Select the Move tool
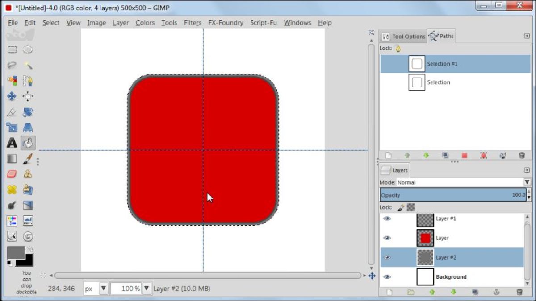This screenshot has height=301, width=536. point(12,96)
